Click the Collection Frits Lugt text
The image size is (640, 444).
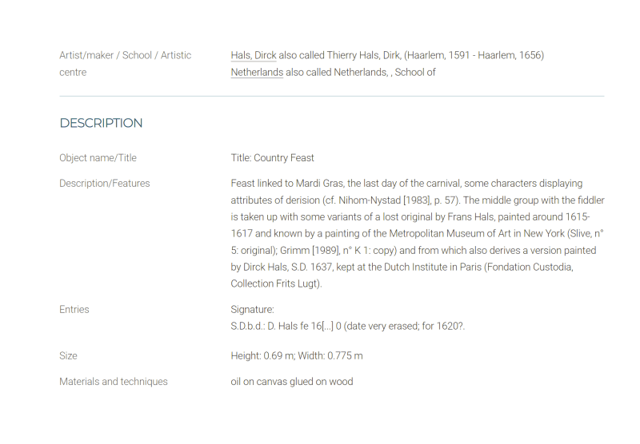276,284
